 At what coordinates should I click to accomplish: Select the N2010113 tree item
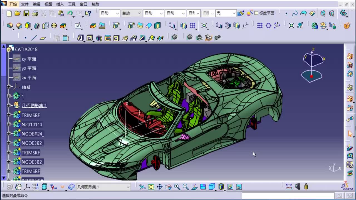(x=32, y=124)
